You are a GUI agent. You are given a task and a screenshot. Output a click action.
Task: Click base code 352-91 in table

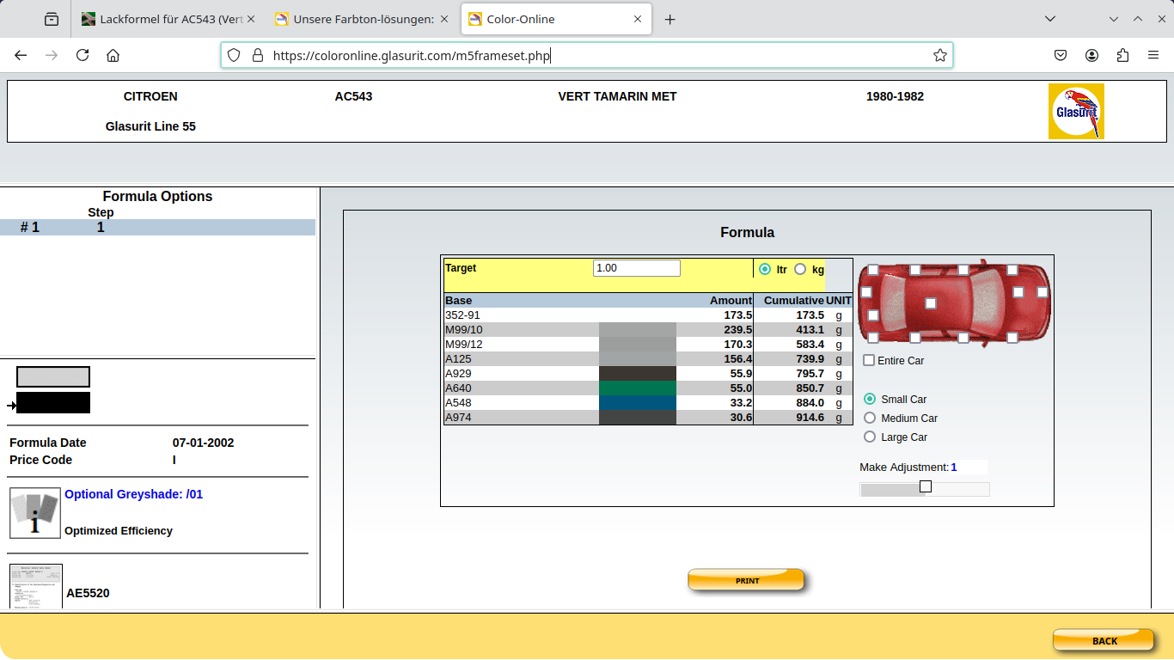[462, 315]
